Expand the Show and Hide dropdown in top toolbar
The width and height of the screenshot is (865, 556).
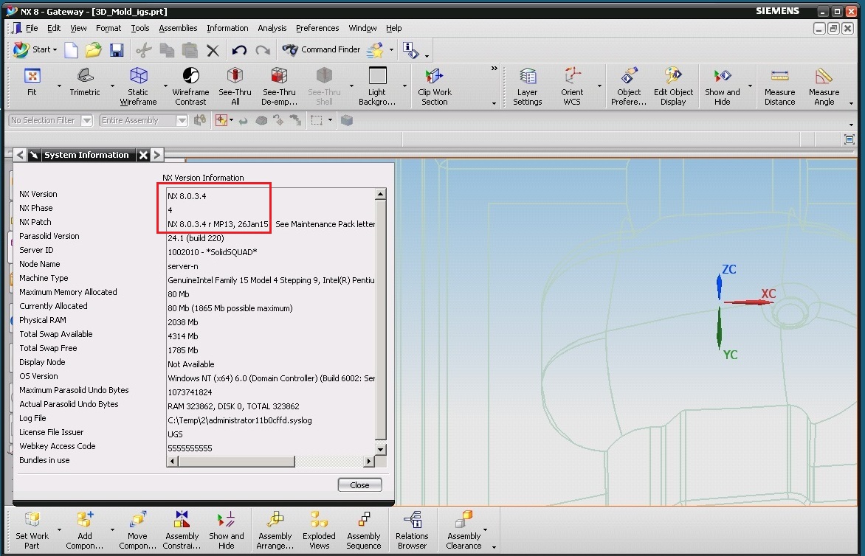750,86
